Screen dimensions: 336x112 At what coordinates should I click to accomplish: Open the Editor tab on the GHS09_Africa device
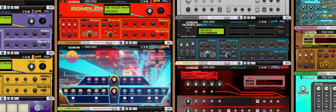(87, 2)
